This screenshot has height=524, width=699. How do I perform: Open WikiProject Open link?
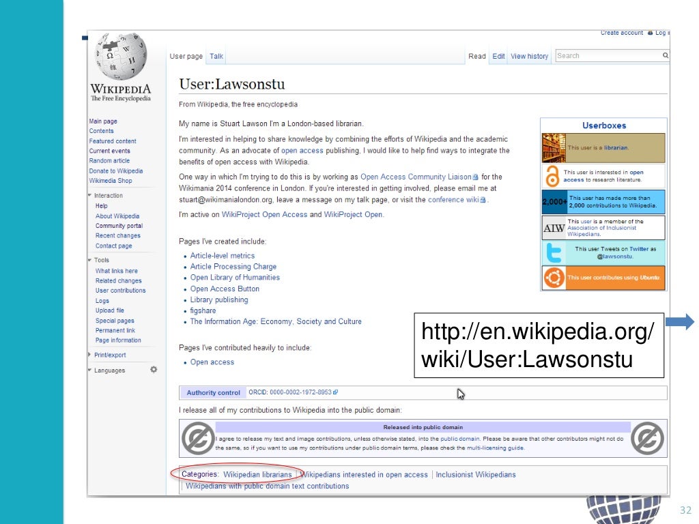click(x=353, y=214)
